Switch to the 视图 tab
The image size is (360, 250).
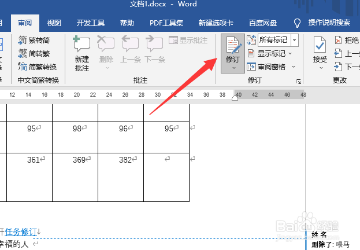click(54, 23)
